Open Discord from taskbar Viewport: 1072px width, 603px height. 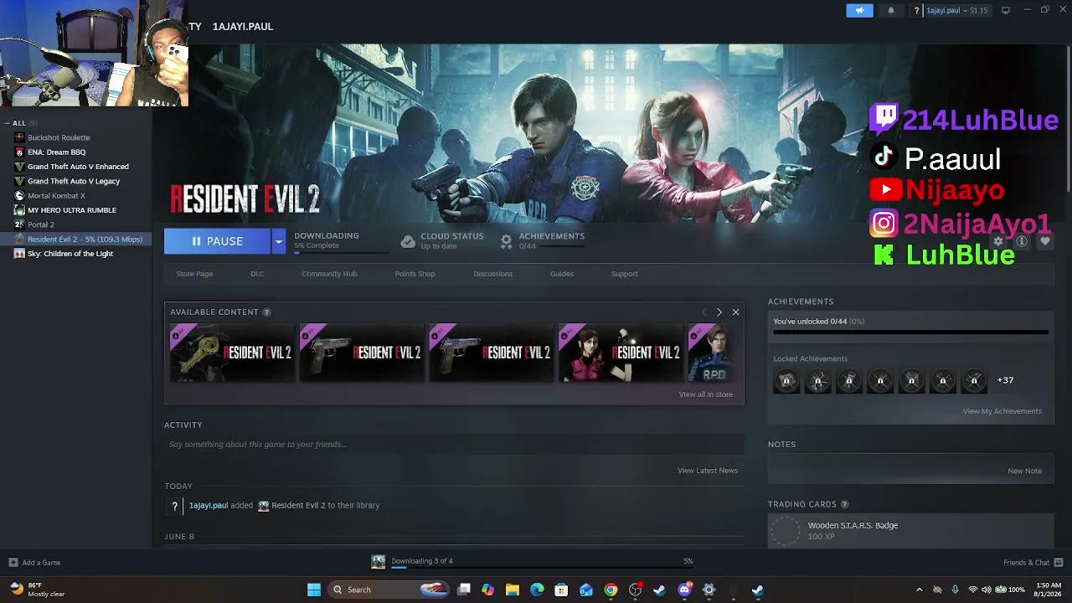684,590
